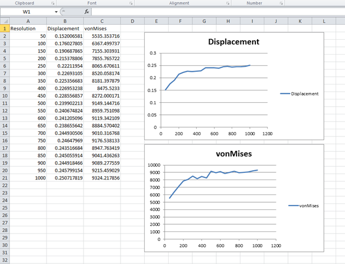The width and height of the screenshot is (345, 264).
Task: Click the Select All corner button
Action: [x=4, y=21]
